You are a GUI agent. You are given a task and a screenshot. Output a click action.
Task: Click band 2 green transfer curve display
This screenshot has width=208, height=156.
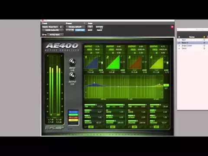(x=113, y=62)
